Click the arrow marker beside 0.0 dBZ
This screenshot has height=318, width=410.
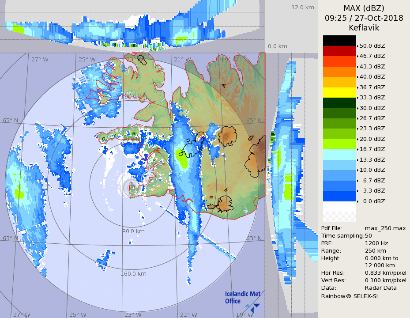(x=357, y=201)
